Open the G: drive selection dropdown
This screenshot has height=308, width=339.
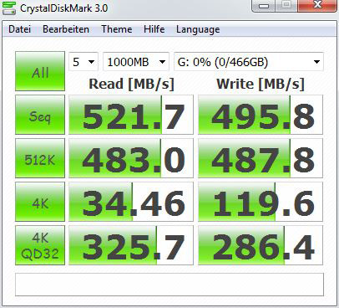[249, 62]
